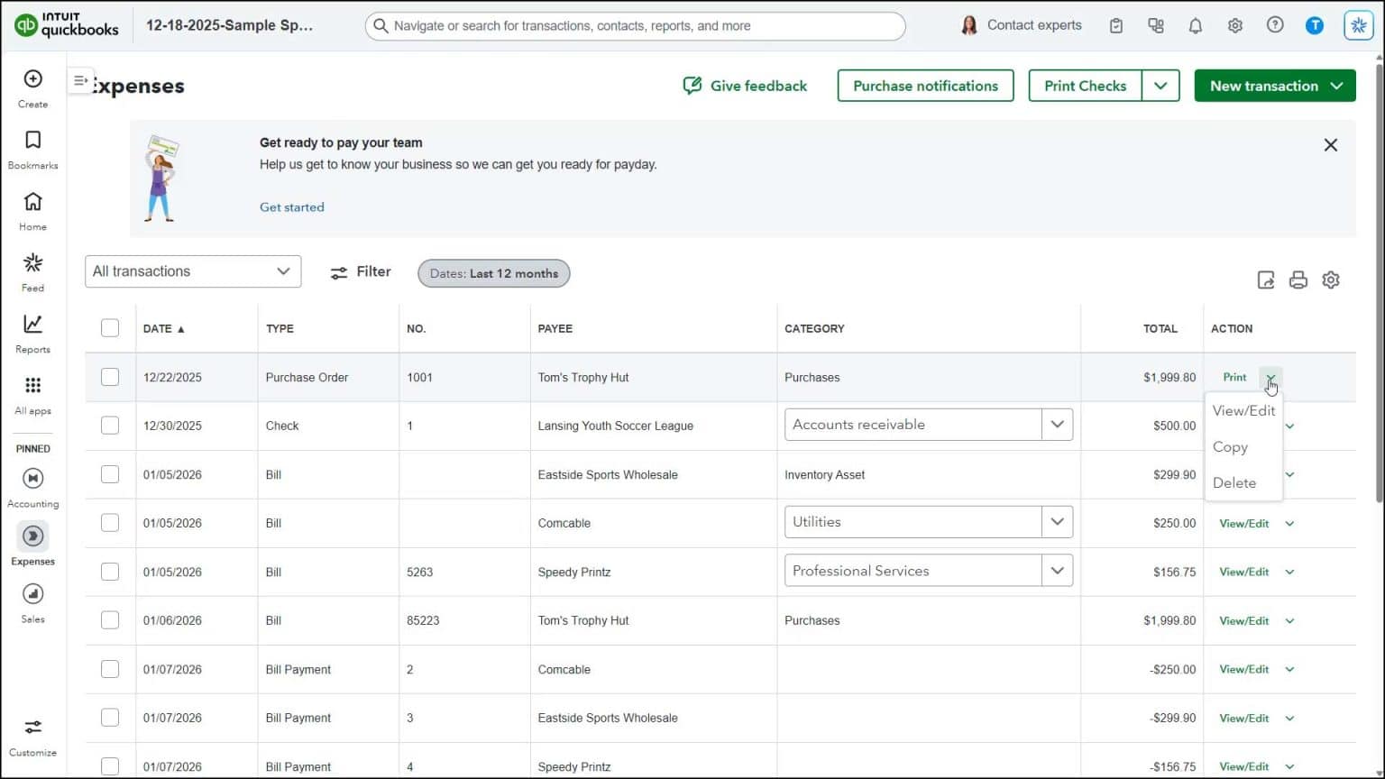Select Delete in the action menu
This screenshot has width=1385, height=779.
(x=1234, y=482)
